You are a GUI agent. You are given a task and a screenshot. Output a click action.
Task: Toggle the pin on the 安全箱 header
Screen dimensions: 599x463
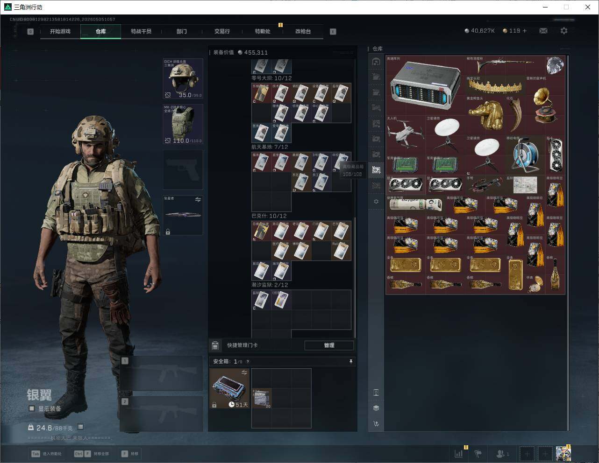coord(351,361)
